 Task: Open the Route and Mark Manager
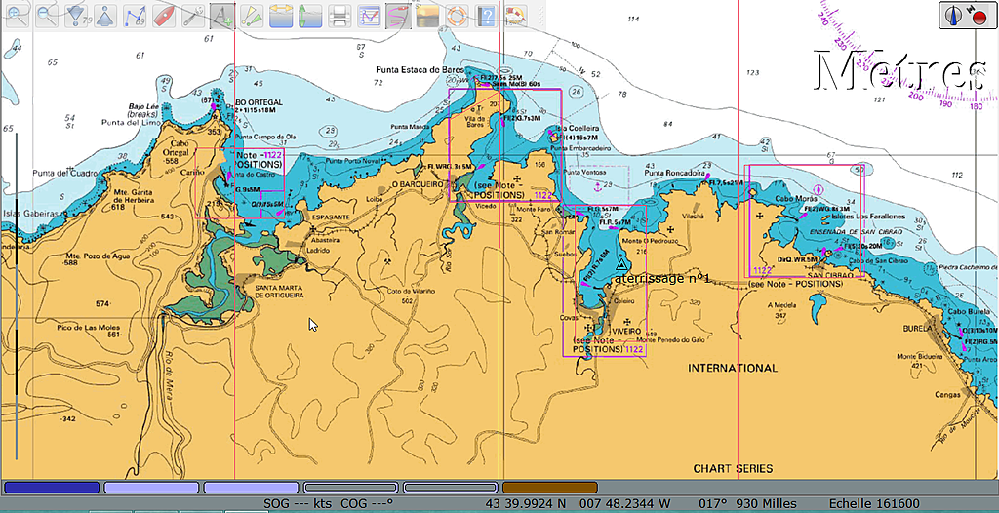(369, 15)
